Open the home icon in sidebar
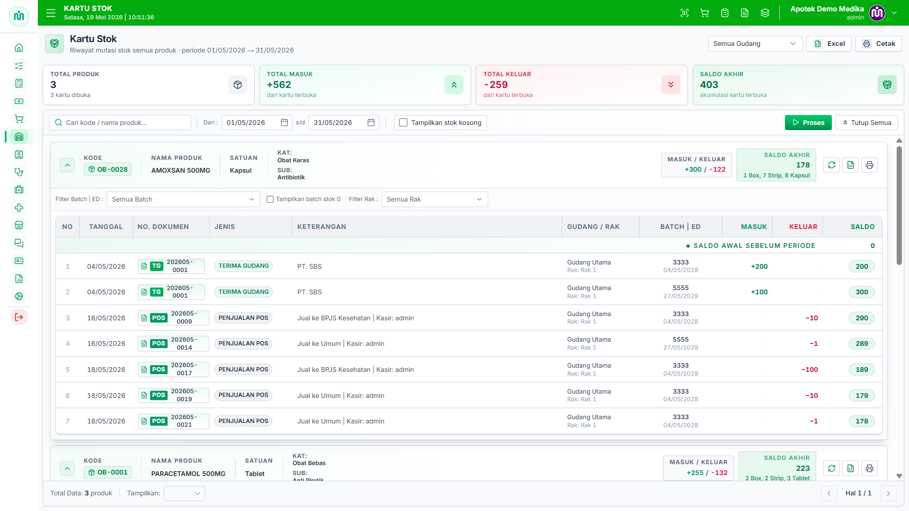The width and height of the screenshot is (909, 511). click(x=19, y=48)
